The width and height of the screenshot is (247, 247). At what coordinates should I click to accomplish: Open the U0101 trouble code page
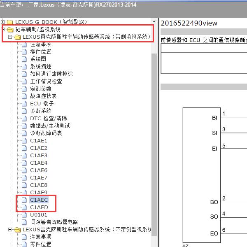(x=39, y=215)
